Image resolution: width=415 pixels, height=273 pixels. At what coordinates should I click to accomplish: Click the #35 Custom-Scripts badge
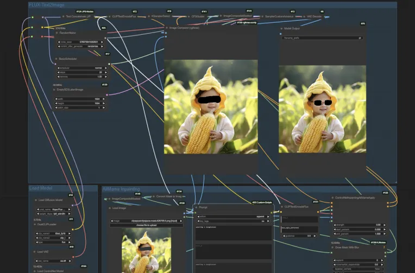pos(262,202)
